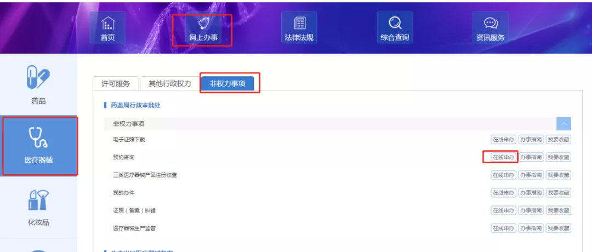Click 在线申办 for 电子证照下载
This screenshot has width=592, height=252.
pyautogui.click(x=503, y=140)
